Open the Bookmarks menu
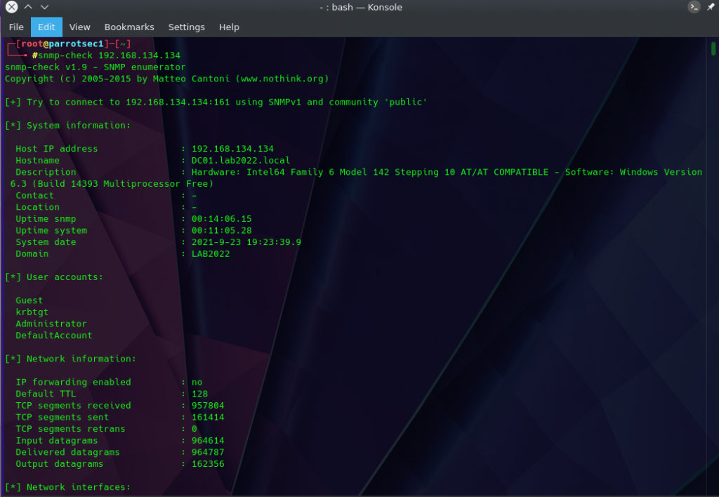 129,27
